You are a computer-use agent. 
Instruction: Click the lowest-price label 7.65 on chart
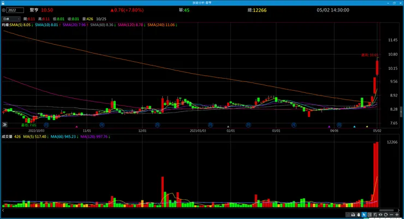click(x=28, y=125)
